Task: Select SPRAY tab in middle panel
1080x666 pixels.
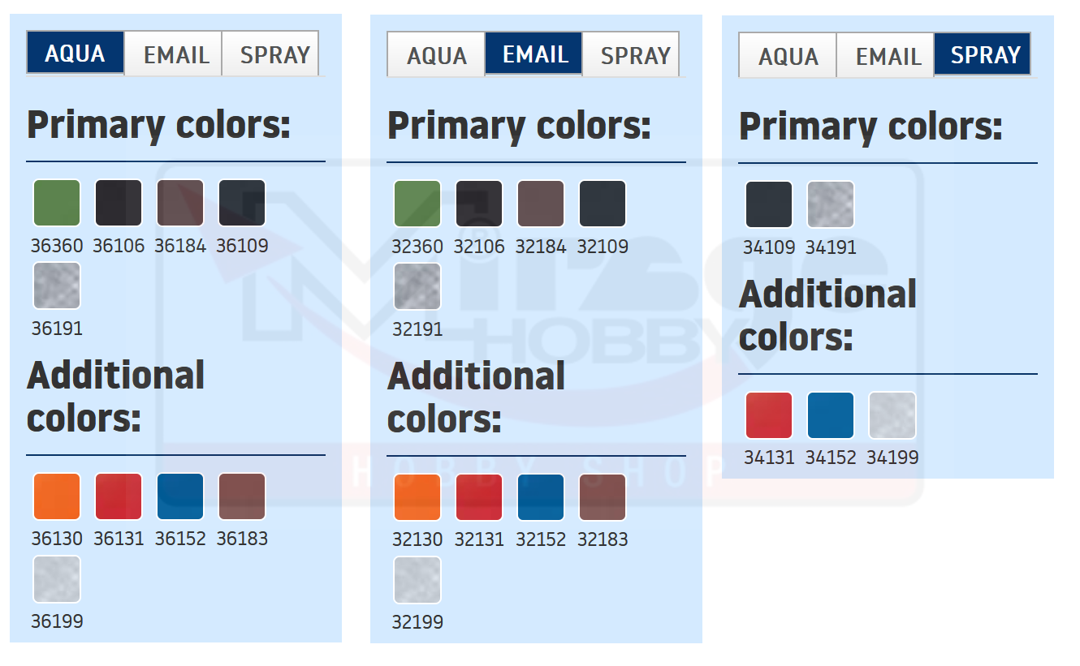Action: pos(634,55)
